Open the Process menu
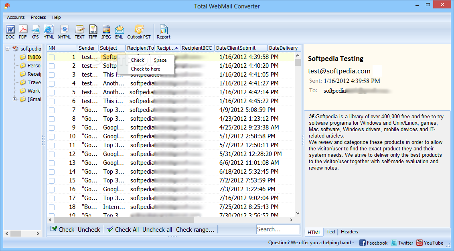The image size is (454, 251). (x=38, y=17)
